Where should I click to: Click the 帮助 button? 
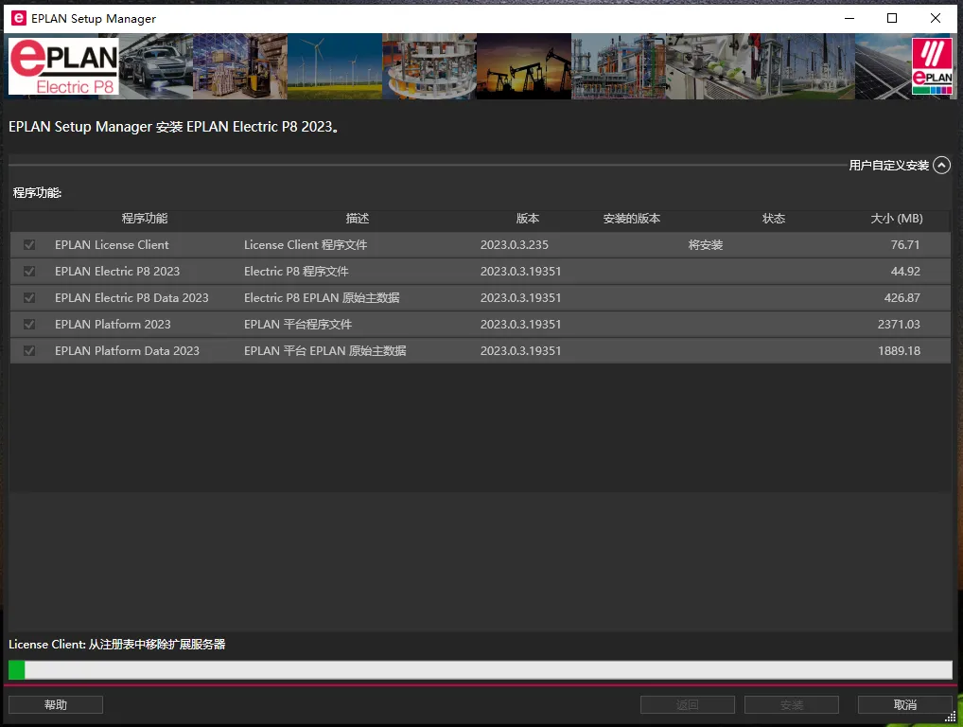point(56,705)
